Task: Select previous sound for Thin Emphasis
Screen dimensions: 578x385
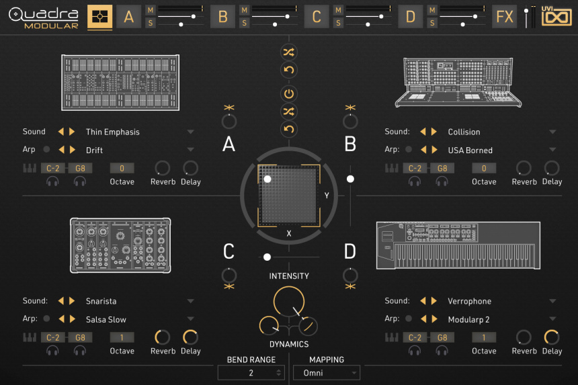Action: [60, 132]
